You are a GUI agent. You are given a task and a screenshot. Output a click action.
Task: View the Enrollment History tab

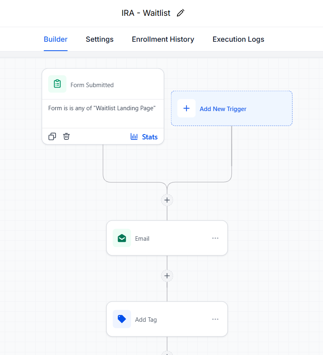pos(163,39)
